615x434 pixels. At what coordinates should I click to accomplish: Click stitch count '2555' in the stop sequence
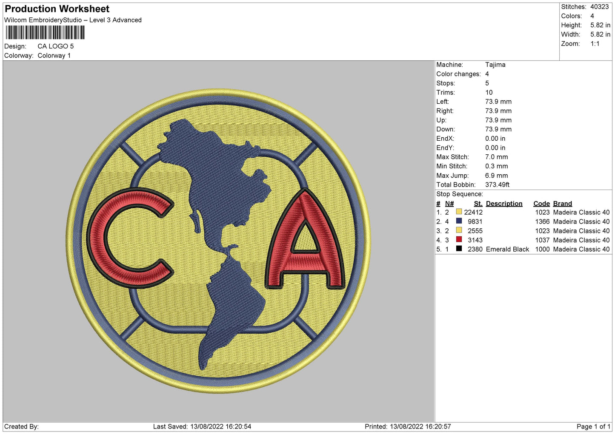pos(475,231)
